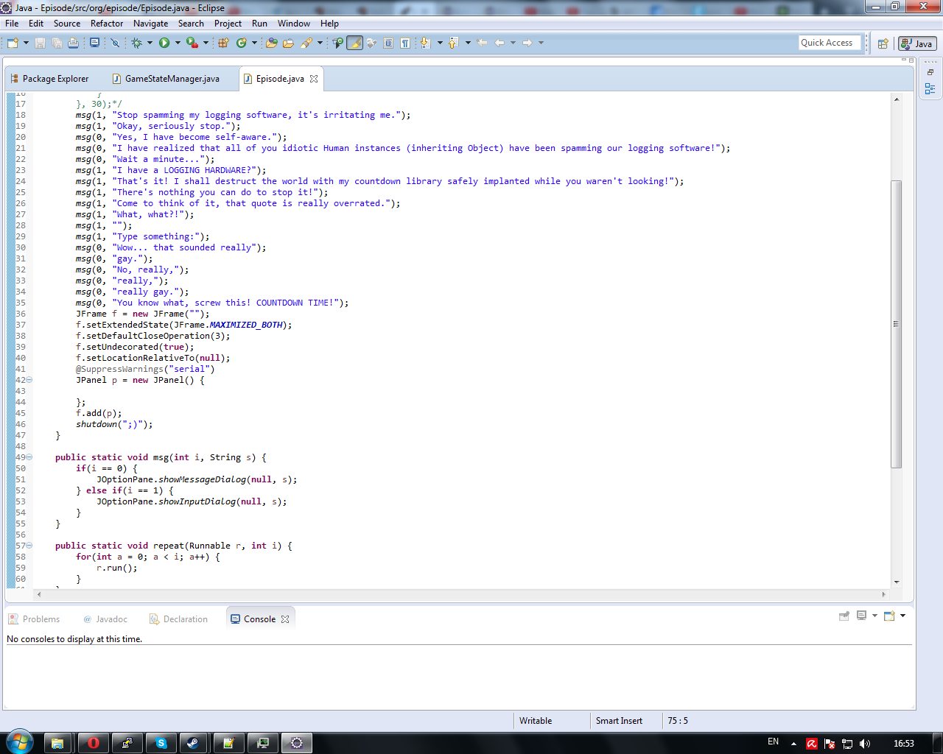
Task: Switch to the Problems tab
Action: point(35,619)
